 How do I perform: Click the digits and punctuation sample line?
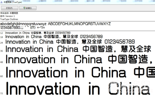click(x=23, y=28)
